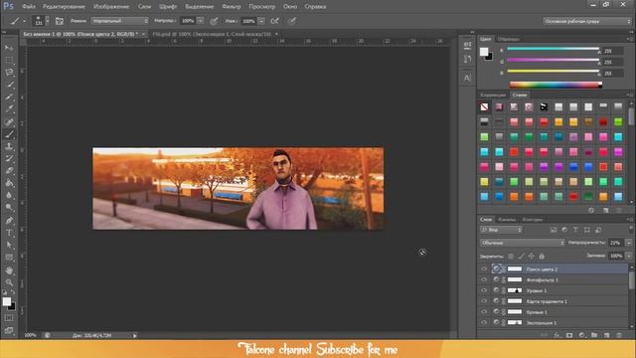The height and width of the screenshot is (358, 636).
Task: Click the layer opacity value field
Action: (x=616, y=243)
